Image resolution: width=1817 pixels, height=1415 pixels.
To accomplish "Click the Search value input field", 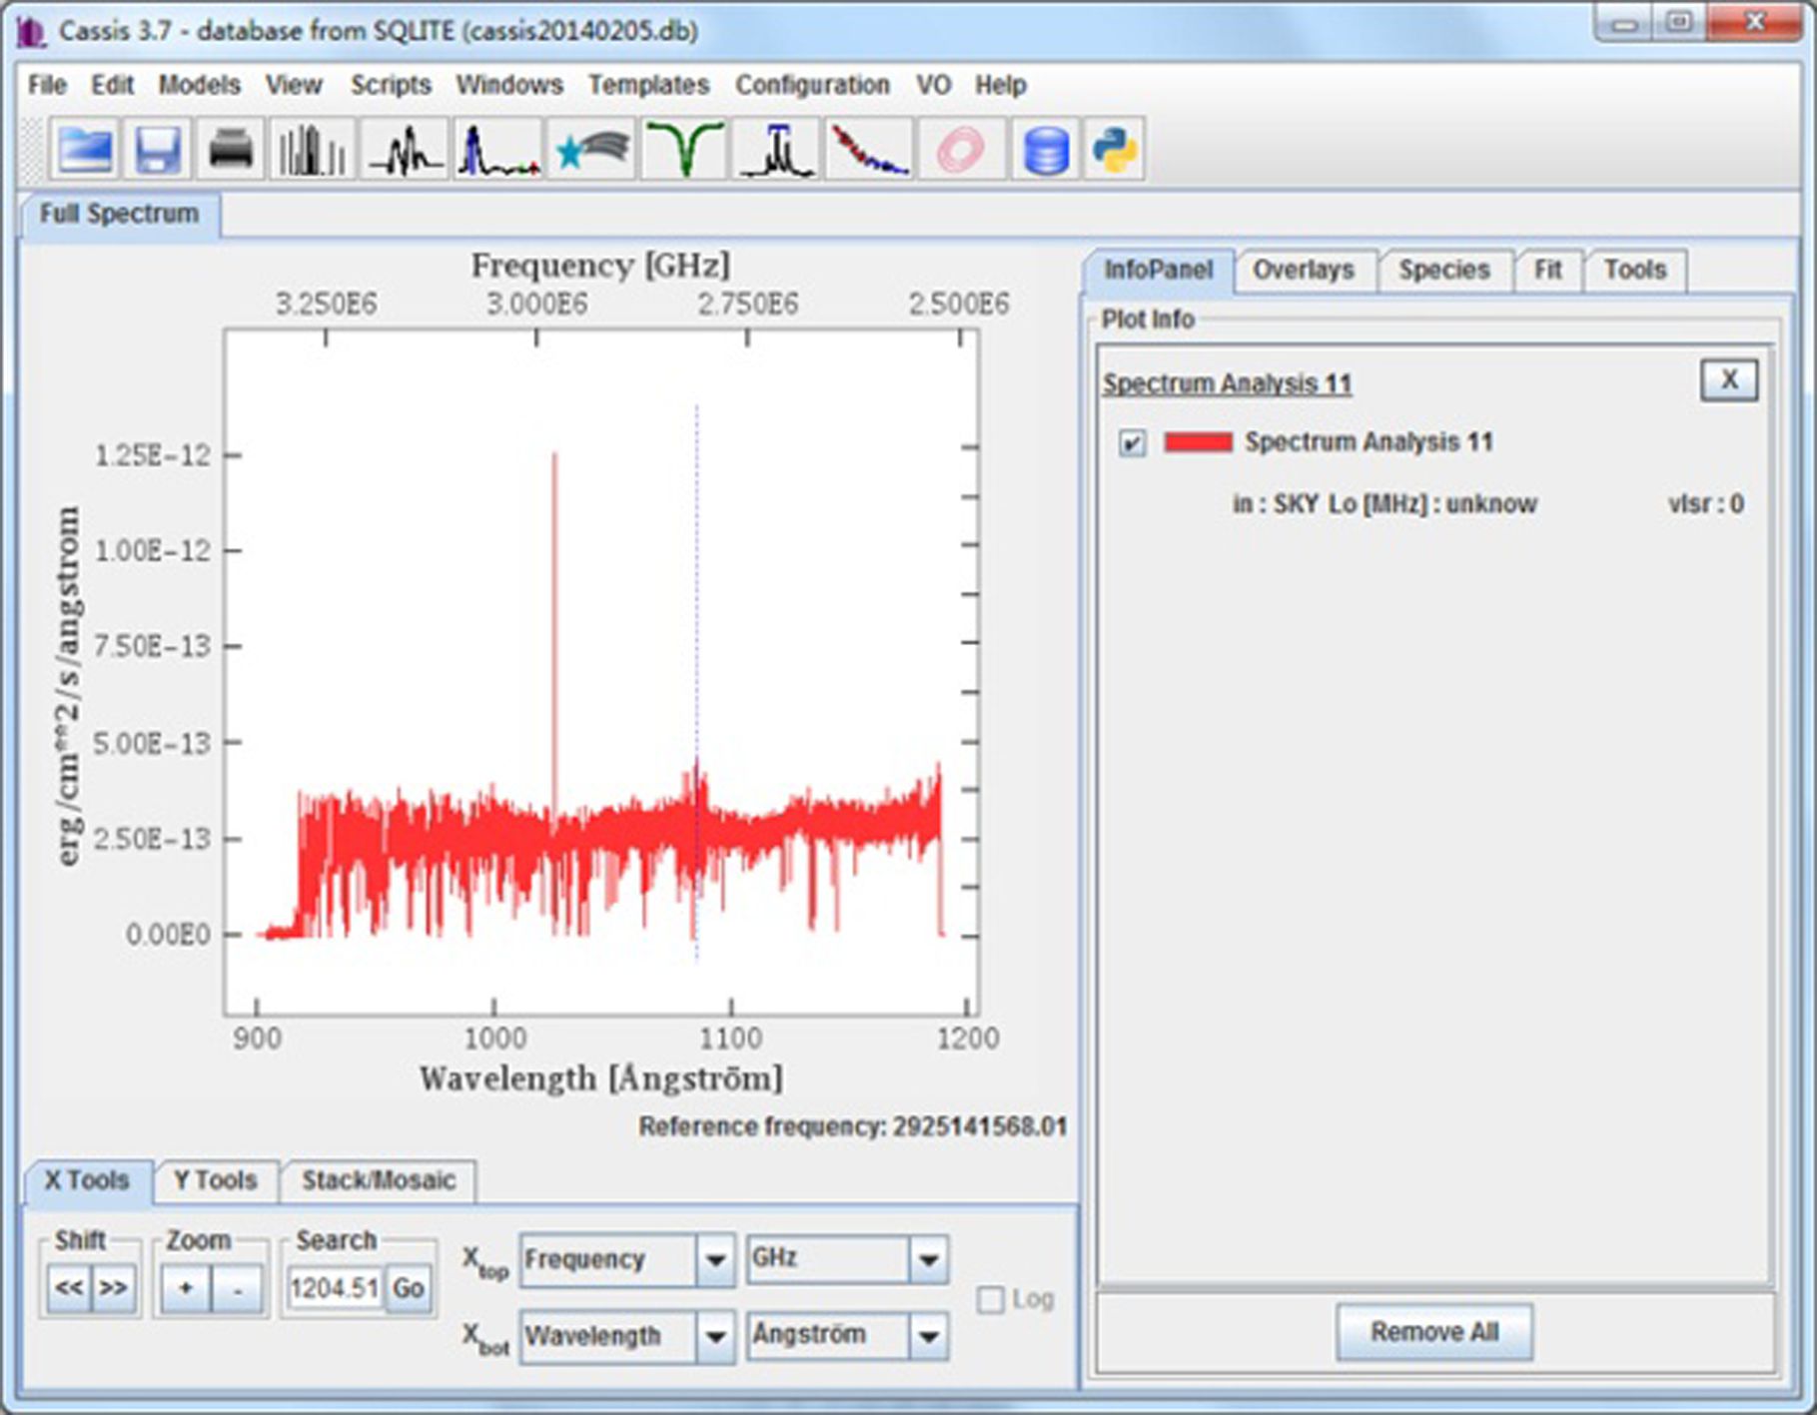I will (334, 1288).
